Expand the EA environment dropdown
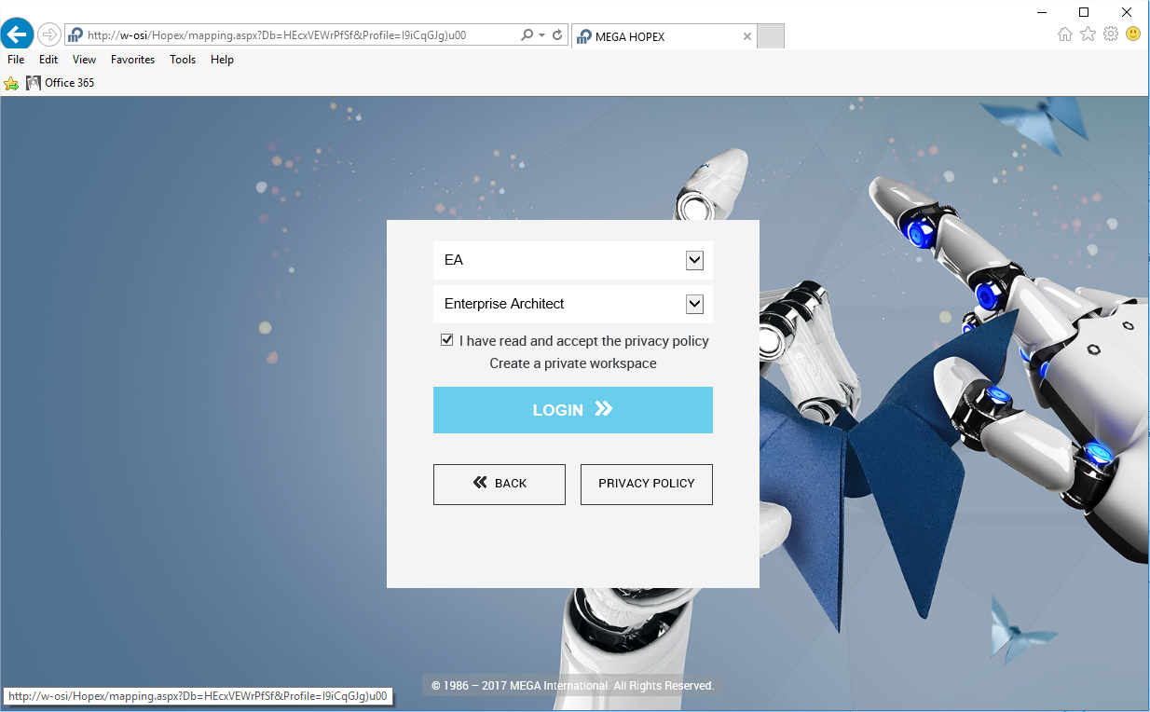This screenshot has height=712, width=1150. coord(694,261)
